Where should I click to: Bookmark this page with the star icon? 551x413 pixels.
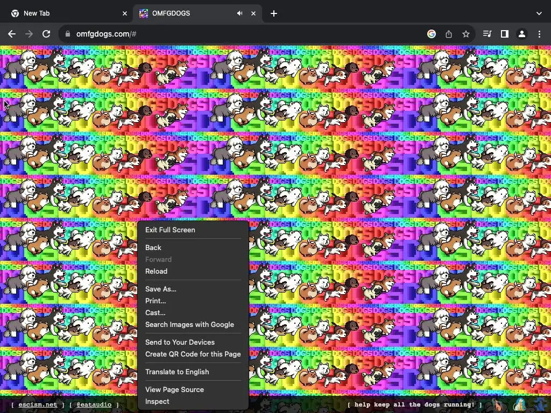466,34
